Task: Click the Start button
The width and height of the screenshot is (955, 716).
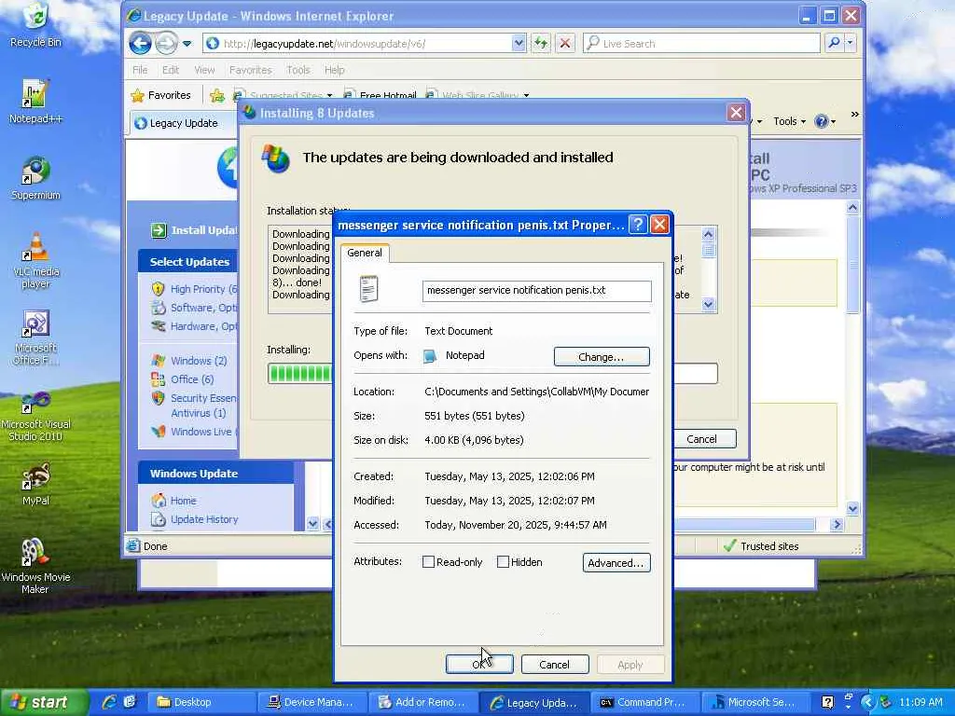Action: click(43, 702)
